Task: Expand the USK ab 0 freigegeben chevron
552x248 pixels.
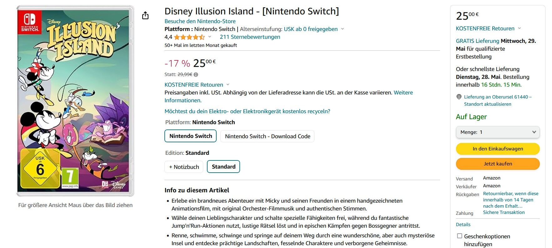Action: click(342, 29)
